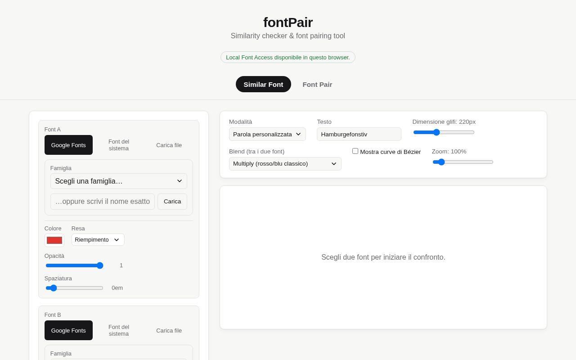The width and height of the screenshot is (576, 360).
Task: Open the Font A red color swatch
Action: point(54,240)
